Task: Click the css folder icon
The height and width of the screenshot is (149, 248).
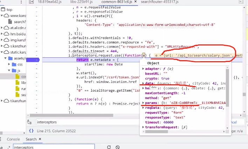Action: tap(14, 64)
